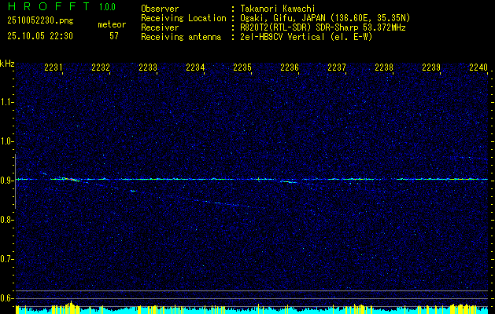Viewport: 495px width, 314px height.
Task: Select the file name 2510052230.png
Action: point(40,21)
